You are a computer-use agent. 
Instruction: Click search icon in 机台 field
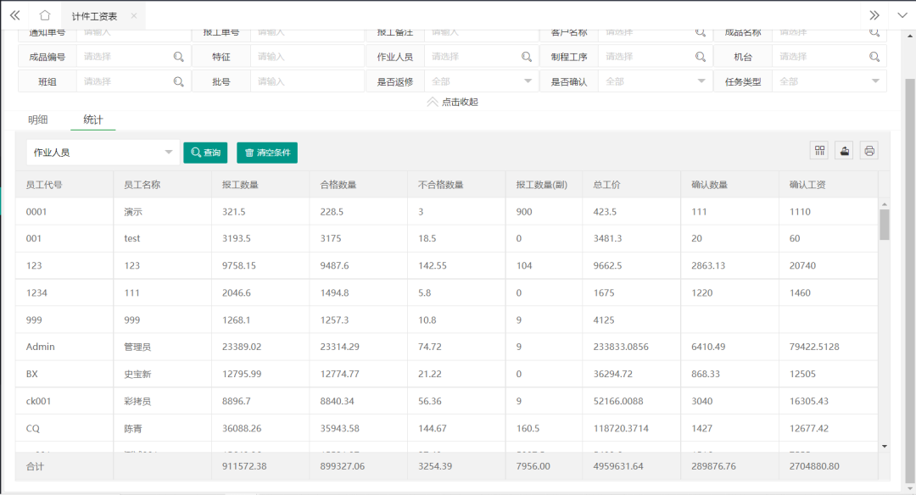874,57
